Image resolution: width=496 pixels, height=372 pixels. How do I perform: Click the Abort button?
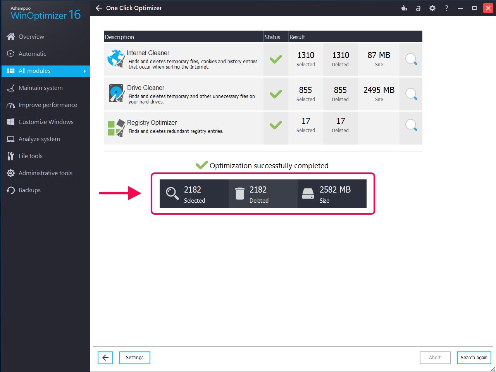coord(435,358)
